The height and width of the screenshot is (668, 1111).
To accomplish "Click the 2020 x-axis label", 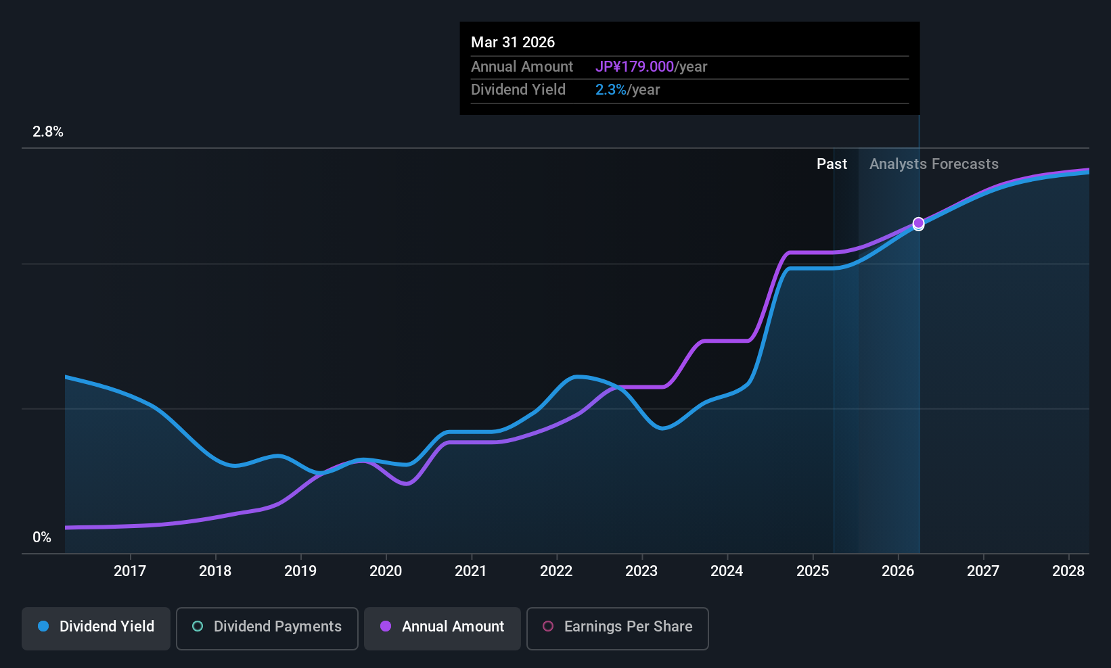I will (x=386, y=571).
